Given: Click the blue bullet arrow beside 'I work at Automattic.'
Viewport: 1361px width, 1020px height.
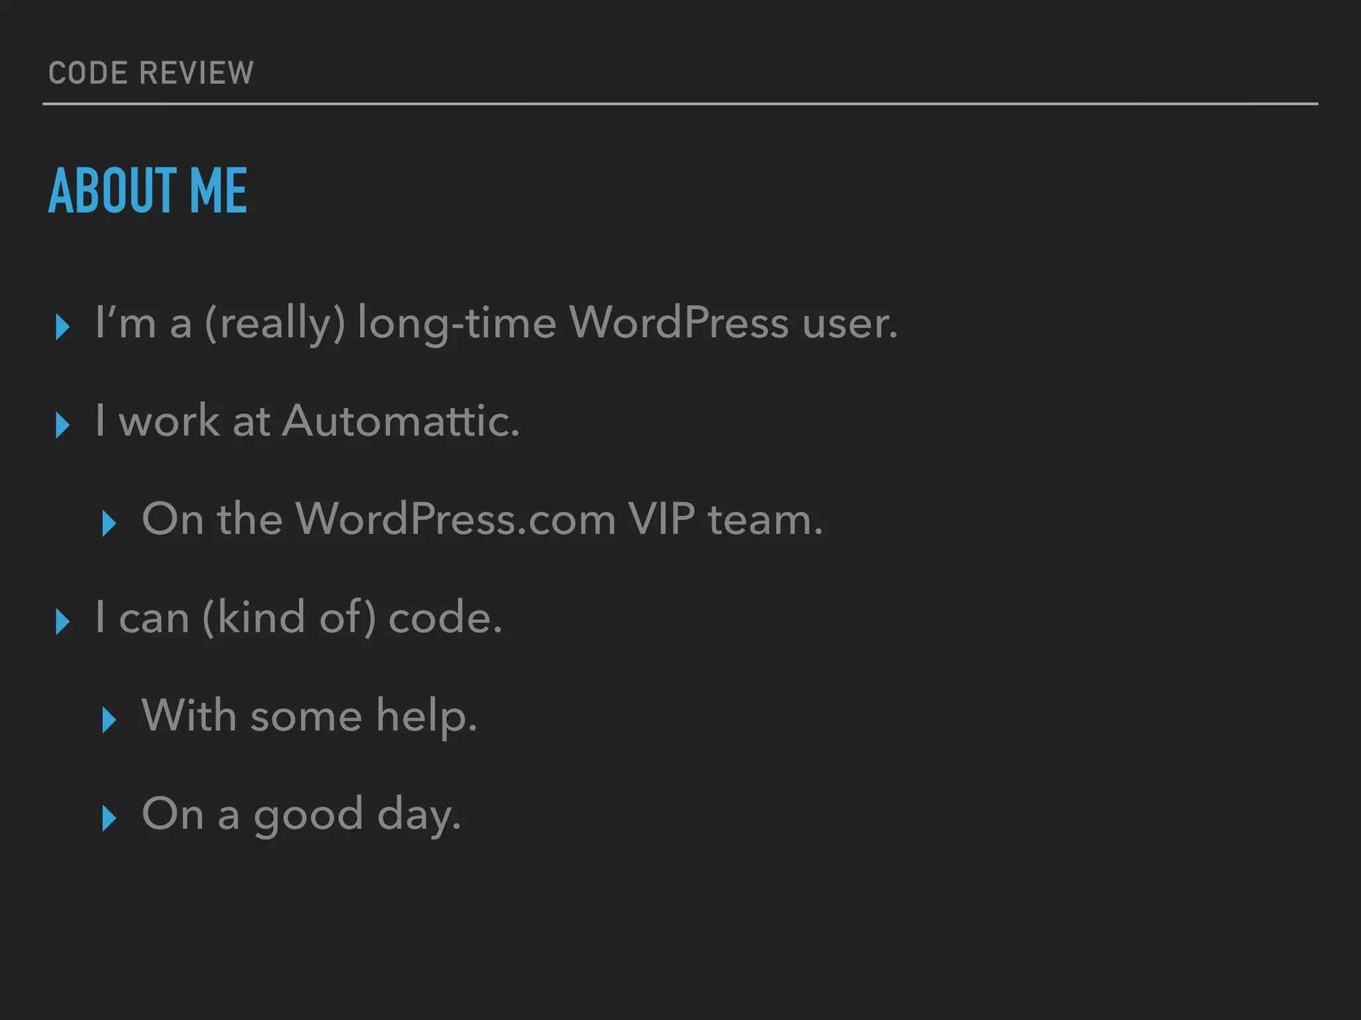Looking at the screenshot, I should (63, 425).
